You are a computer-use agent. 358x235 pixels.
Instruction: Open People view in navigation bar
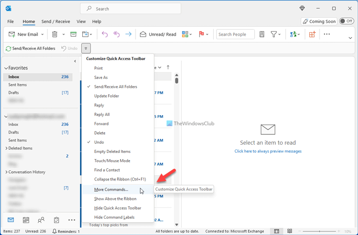pos(41,220)
